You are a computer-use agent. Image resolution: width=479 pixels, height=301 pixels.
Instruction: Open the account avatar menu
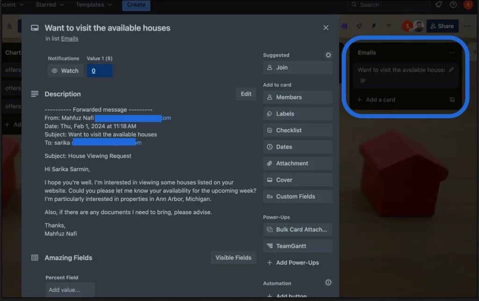[x=468, y=5]
